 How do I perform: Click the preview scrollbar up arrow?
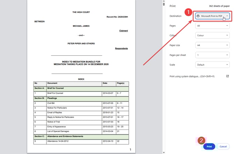(x=164, y=2)
